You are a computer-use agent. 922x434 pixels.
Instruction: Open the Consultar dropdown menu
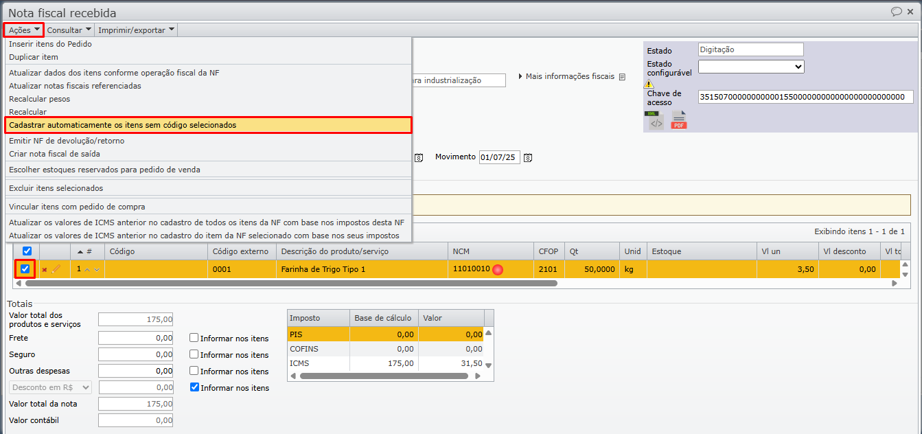(69, 30)
